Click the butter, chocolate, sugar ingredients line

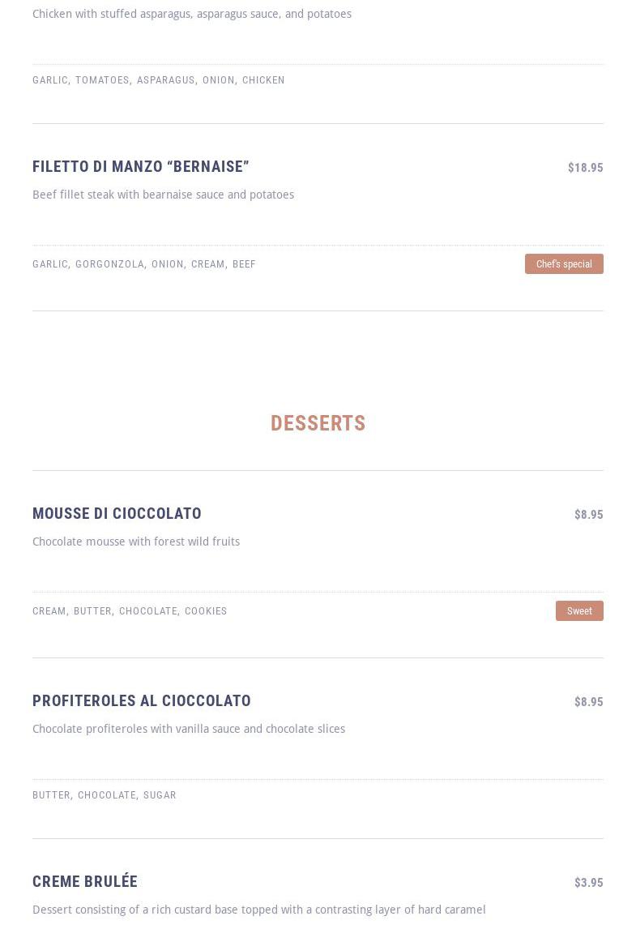(105, 795)
